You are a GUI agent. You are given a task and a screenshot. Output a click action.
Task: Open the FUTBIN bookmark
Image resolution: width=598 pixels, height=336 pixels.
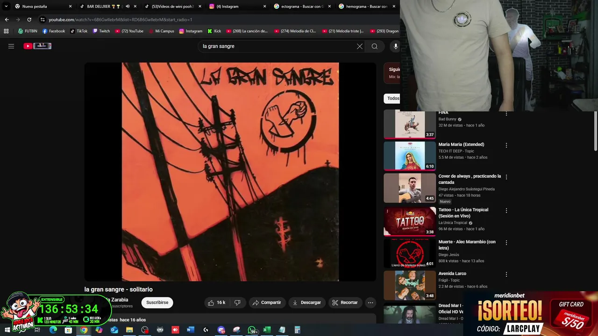pyautogui.click(x=28, y=31)
